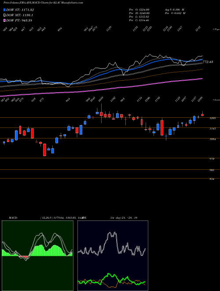Click the last red candlestick at the chart's right end
The height and width of the screenshot is (291, 220).
click(202, 115)
